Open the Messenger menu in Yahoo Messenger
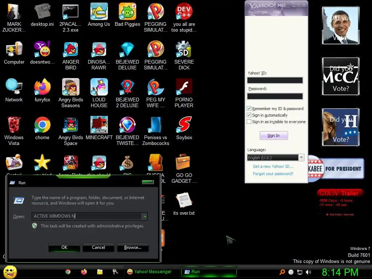This screenshot has height=279, width=372. (258, 12)
